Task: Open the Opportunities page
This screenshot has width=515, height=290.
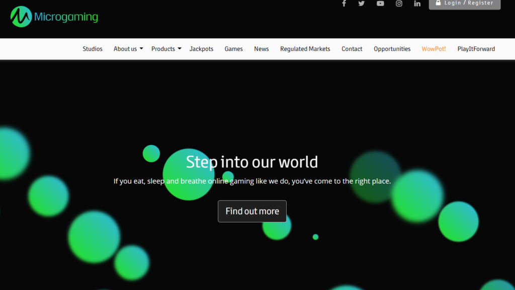Action: 392,49
